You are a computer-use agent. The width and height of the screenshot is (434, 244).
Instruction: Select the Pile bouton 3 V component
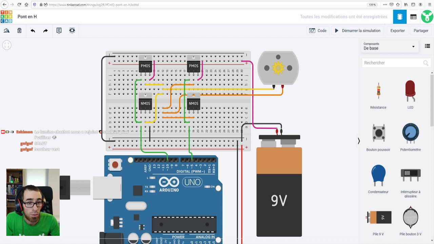[410, 221]
